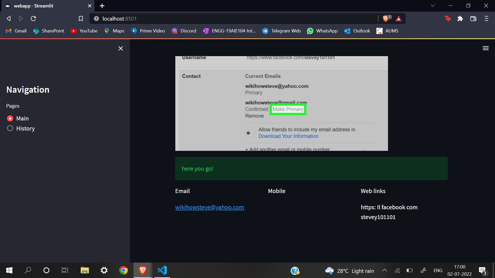Click the Navigation sidebar heading
The width and height of the screenshot is (495, 278).
pos(28,90)
